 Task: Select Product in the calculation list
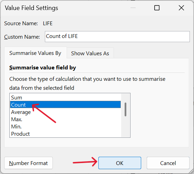click(65, 134)
